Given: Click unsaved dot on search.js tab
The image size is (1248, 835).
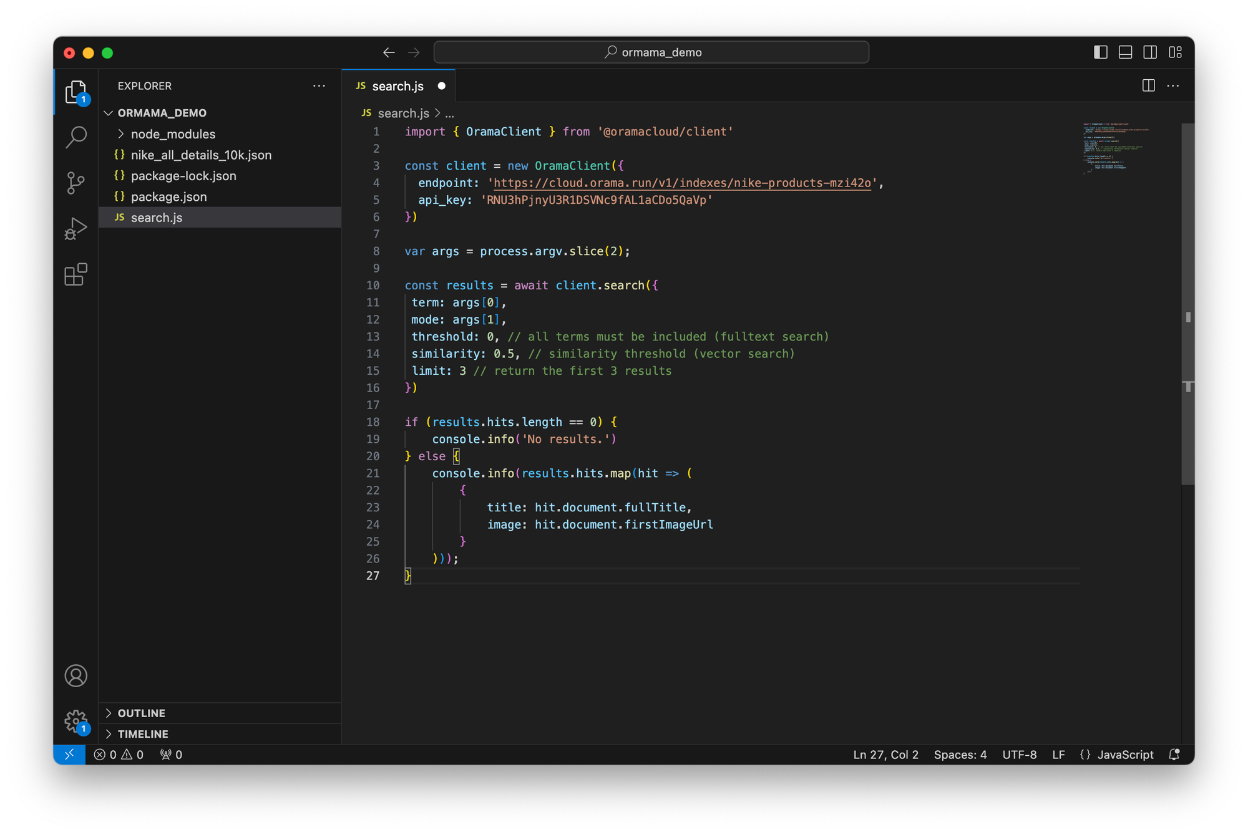Looking at the screenshot, I should point(442,86).
